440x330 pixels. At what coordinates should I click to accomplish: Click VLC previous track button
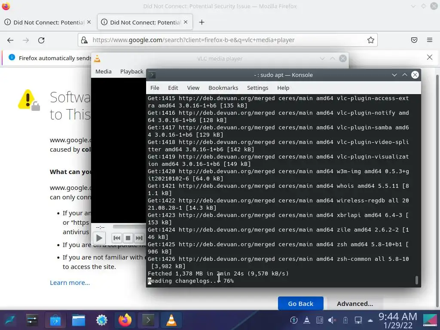coord(117,238)
